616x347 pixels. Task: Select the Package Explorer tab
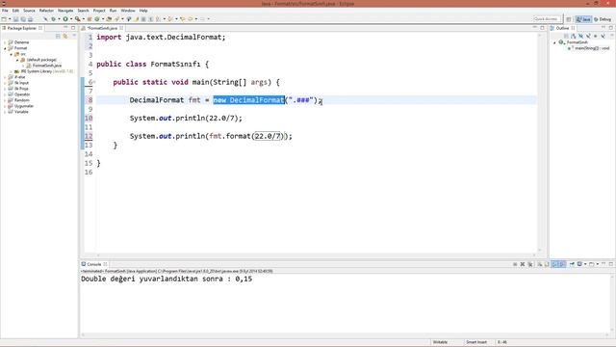point(21,28)
